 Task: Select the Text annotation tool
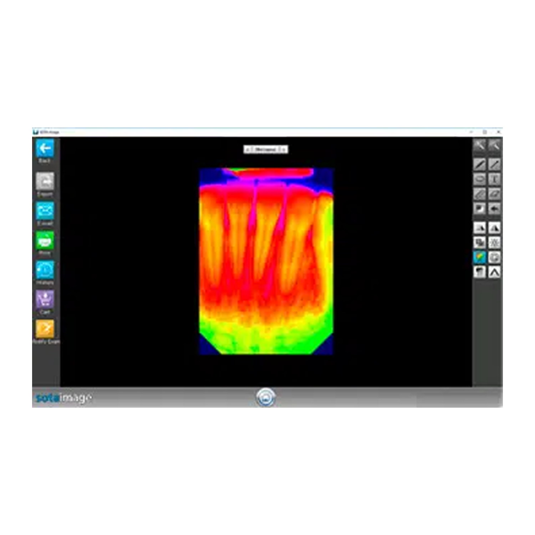[494, 179]
